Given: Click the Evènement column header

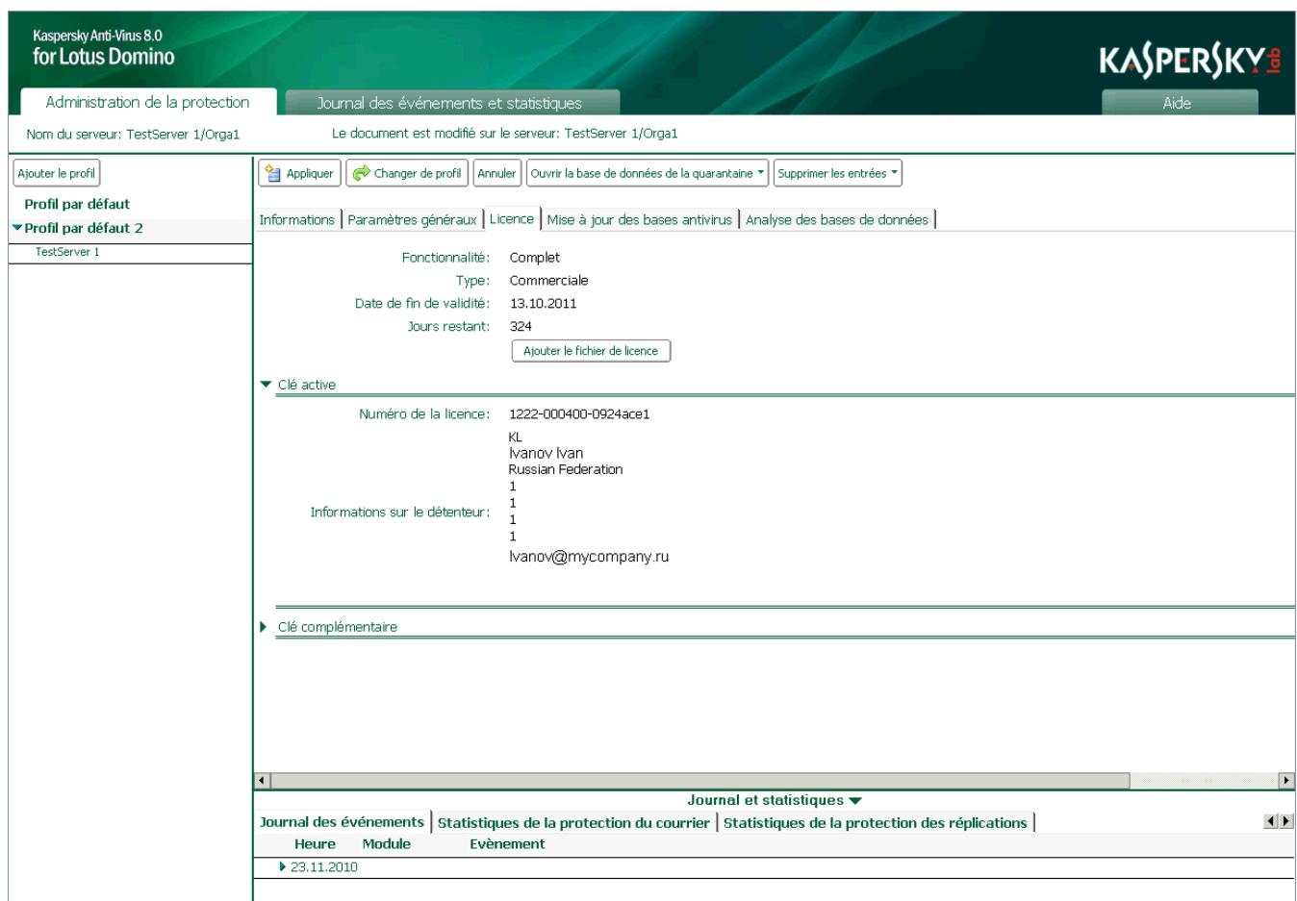Looking at the screenshot, I should coord(507,844).
